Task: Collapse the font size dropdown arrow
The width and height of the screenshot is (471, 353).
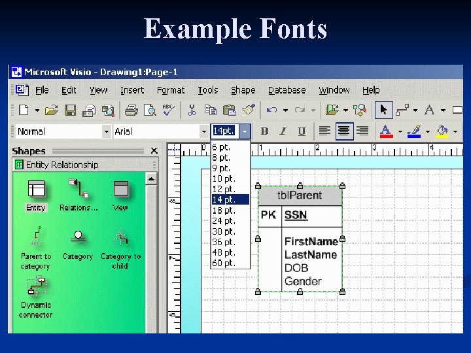Action: (x=245, y=131)
